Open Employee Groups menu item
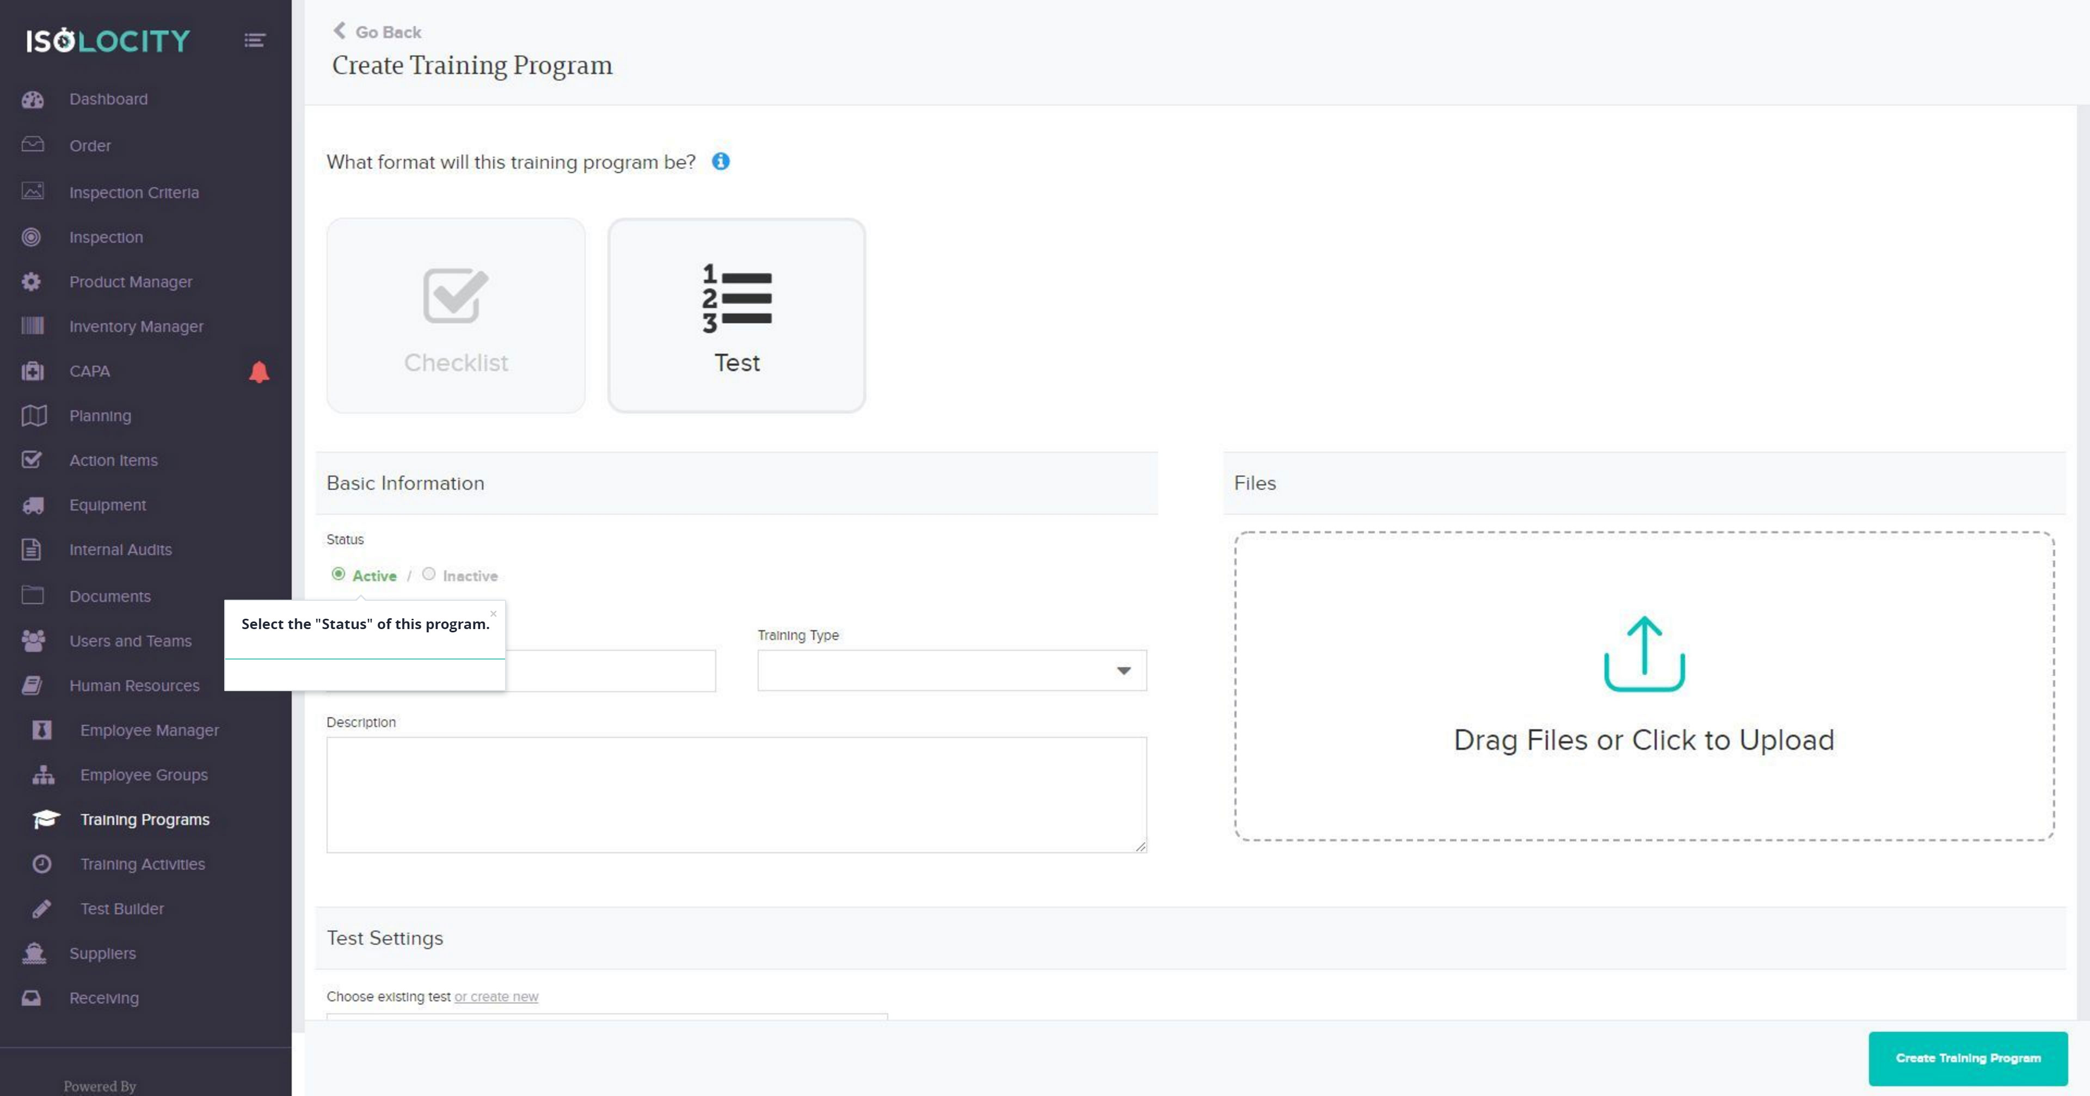This screenshot has width=2090, height=1096. click(144, 775)
